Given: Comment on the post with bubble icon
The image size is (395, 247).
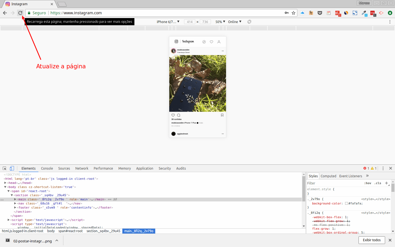Looking at the screenshot, I should 179,115.
